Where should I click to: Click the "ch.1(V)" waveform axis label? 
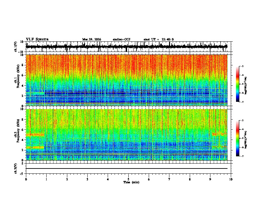point(16,47)
